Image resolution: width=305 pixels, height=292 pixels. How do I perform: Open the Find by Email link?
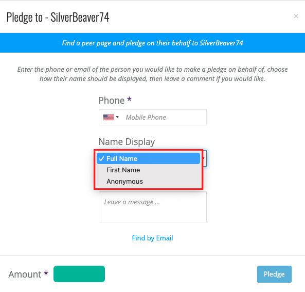(152, 238)
